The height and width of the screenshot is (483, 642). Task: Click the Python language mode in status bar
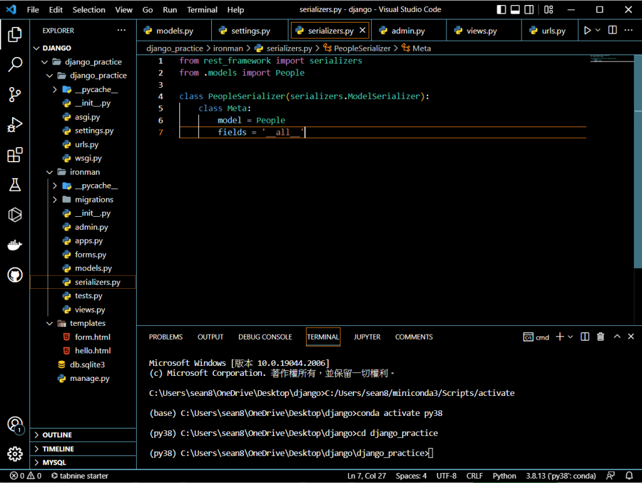(x=504, y=476)
